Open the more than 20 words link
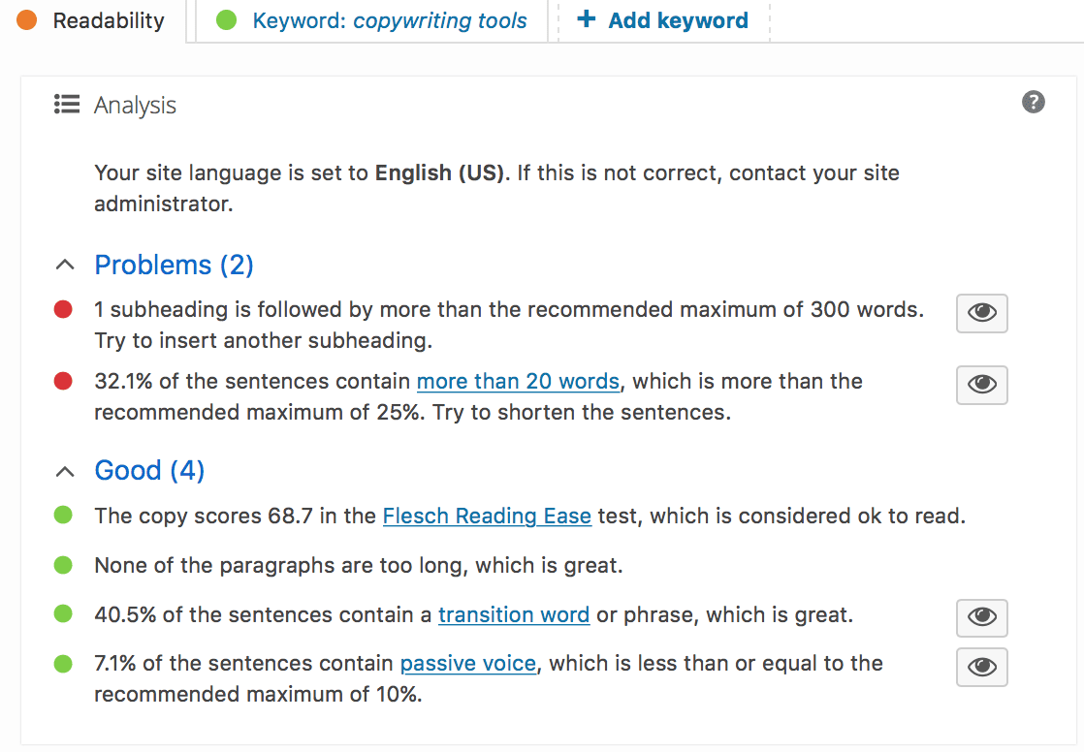 point(518,382)
